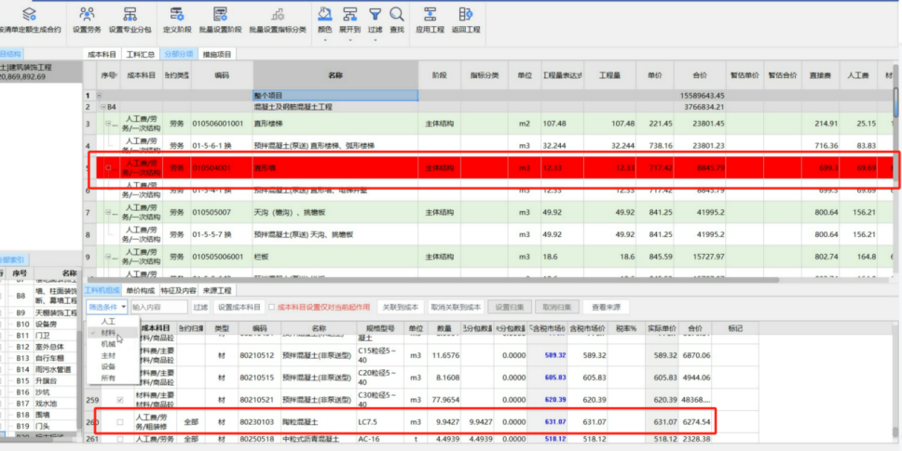
Task: Click the 取消归集 button
Action: coord(556,307)
